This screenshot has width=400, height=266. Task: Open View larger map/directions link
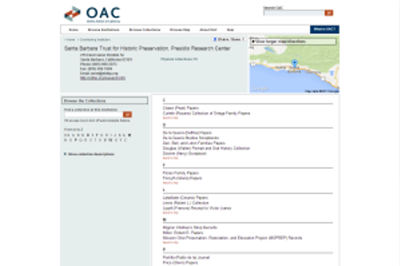(x=293, y=41)
